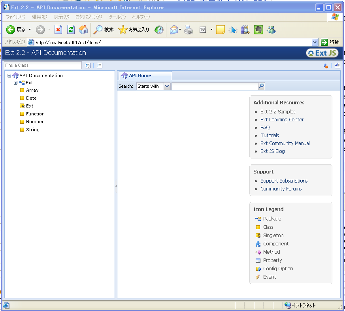
Task: Open the Ext Community Manual link
Action: [285, 143]
